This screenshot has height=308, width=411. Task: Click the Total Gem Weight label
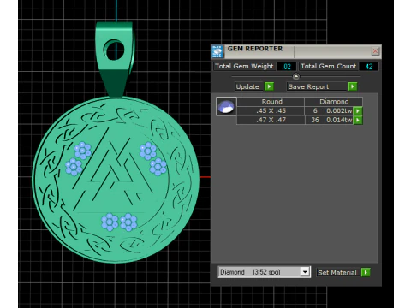coord(244,66)
